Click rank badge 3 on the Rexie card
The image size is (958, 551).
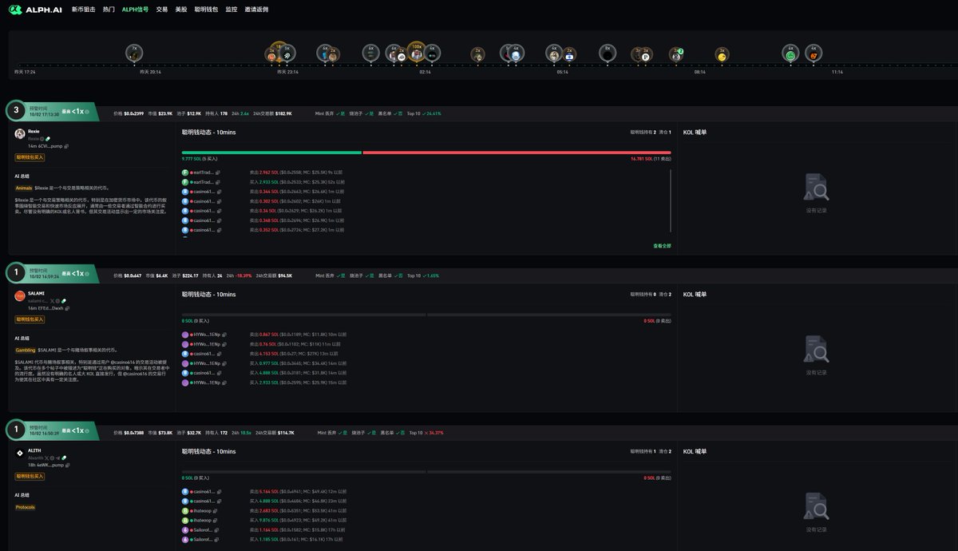[x=16, y=111]
